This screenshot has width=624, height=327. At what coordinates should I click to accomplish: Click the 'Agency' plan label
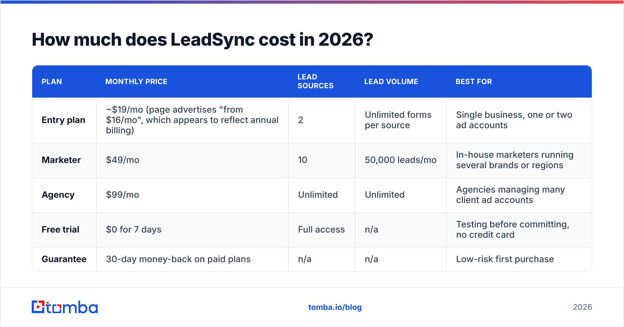[x=58, y=195]
